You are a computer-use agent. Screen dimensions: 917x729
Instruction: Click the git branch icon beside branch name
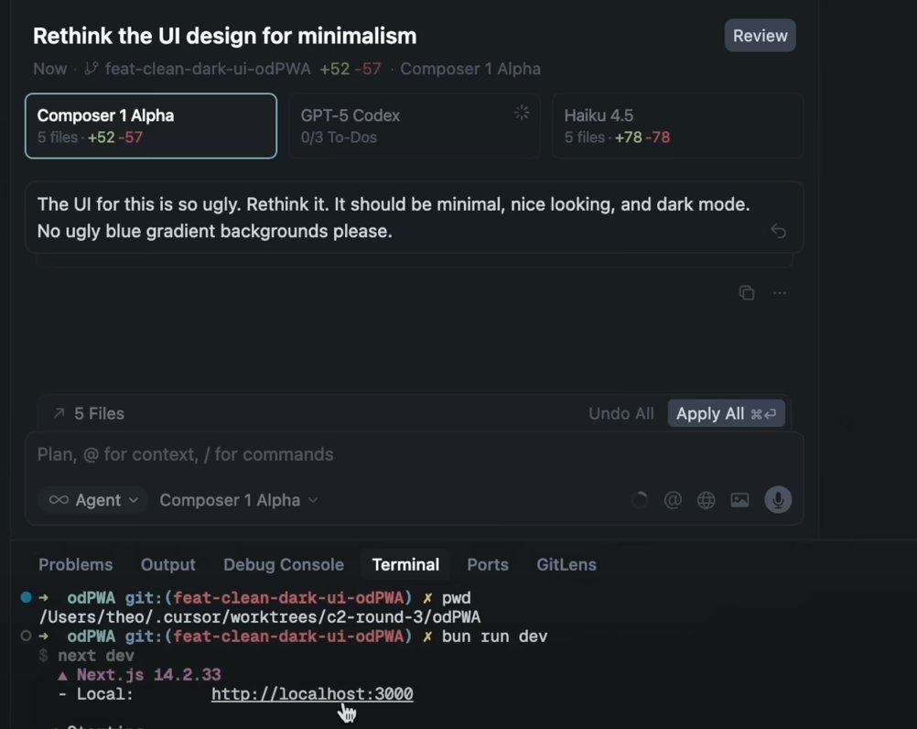pyautogui.click(x=91, y=69)
